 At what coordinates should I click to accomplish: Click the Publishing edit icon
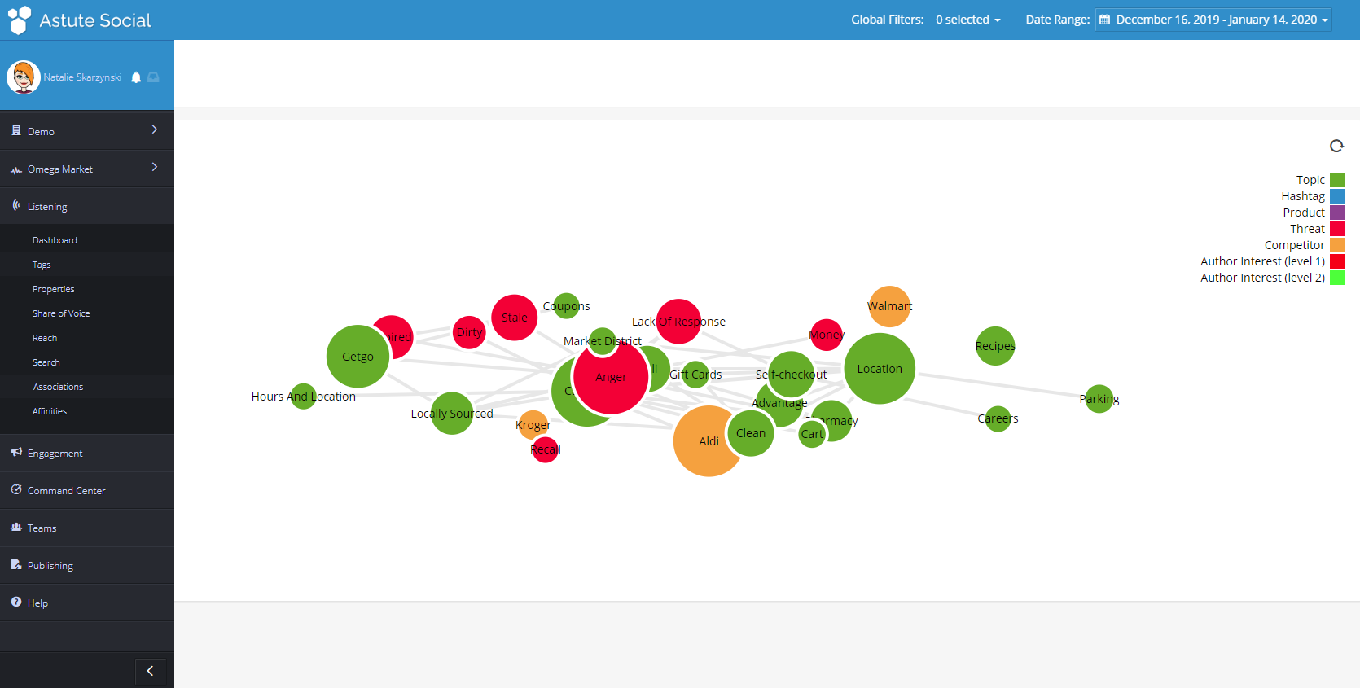click(x=16, y=565)
